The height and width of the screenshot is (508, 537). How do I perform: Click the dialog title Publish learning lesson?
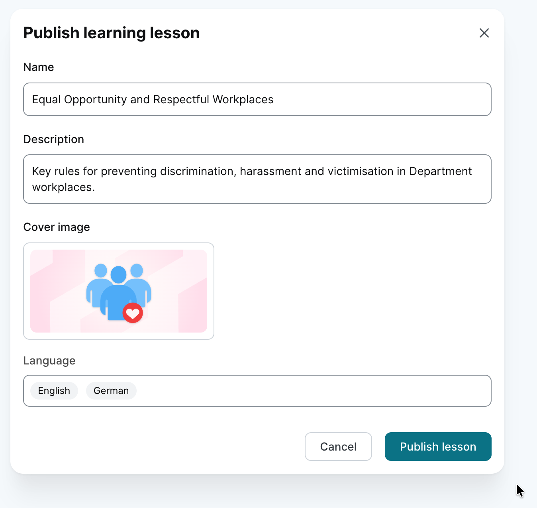(112, 33)
